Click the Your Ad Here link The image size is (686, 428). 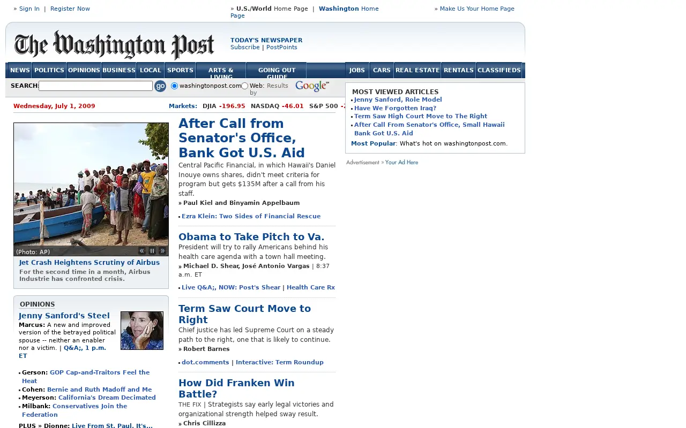401,162
